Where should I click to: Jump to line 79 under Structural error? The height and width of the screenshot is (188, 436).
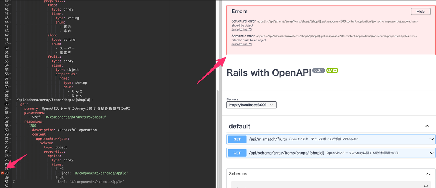tap(242, 29)
